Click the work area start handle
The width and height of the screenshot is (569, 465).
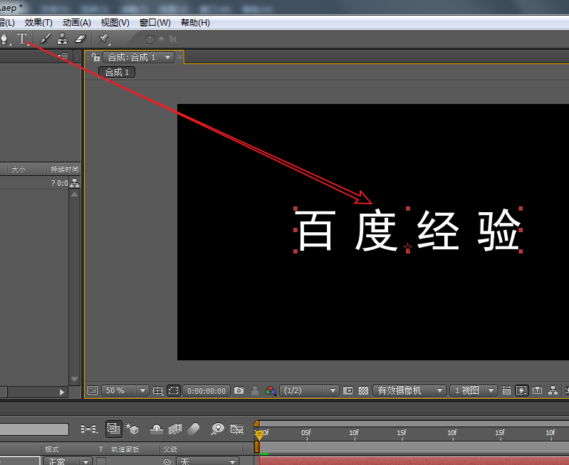point(257,446)
